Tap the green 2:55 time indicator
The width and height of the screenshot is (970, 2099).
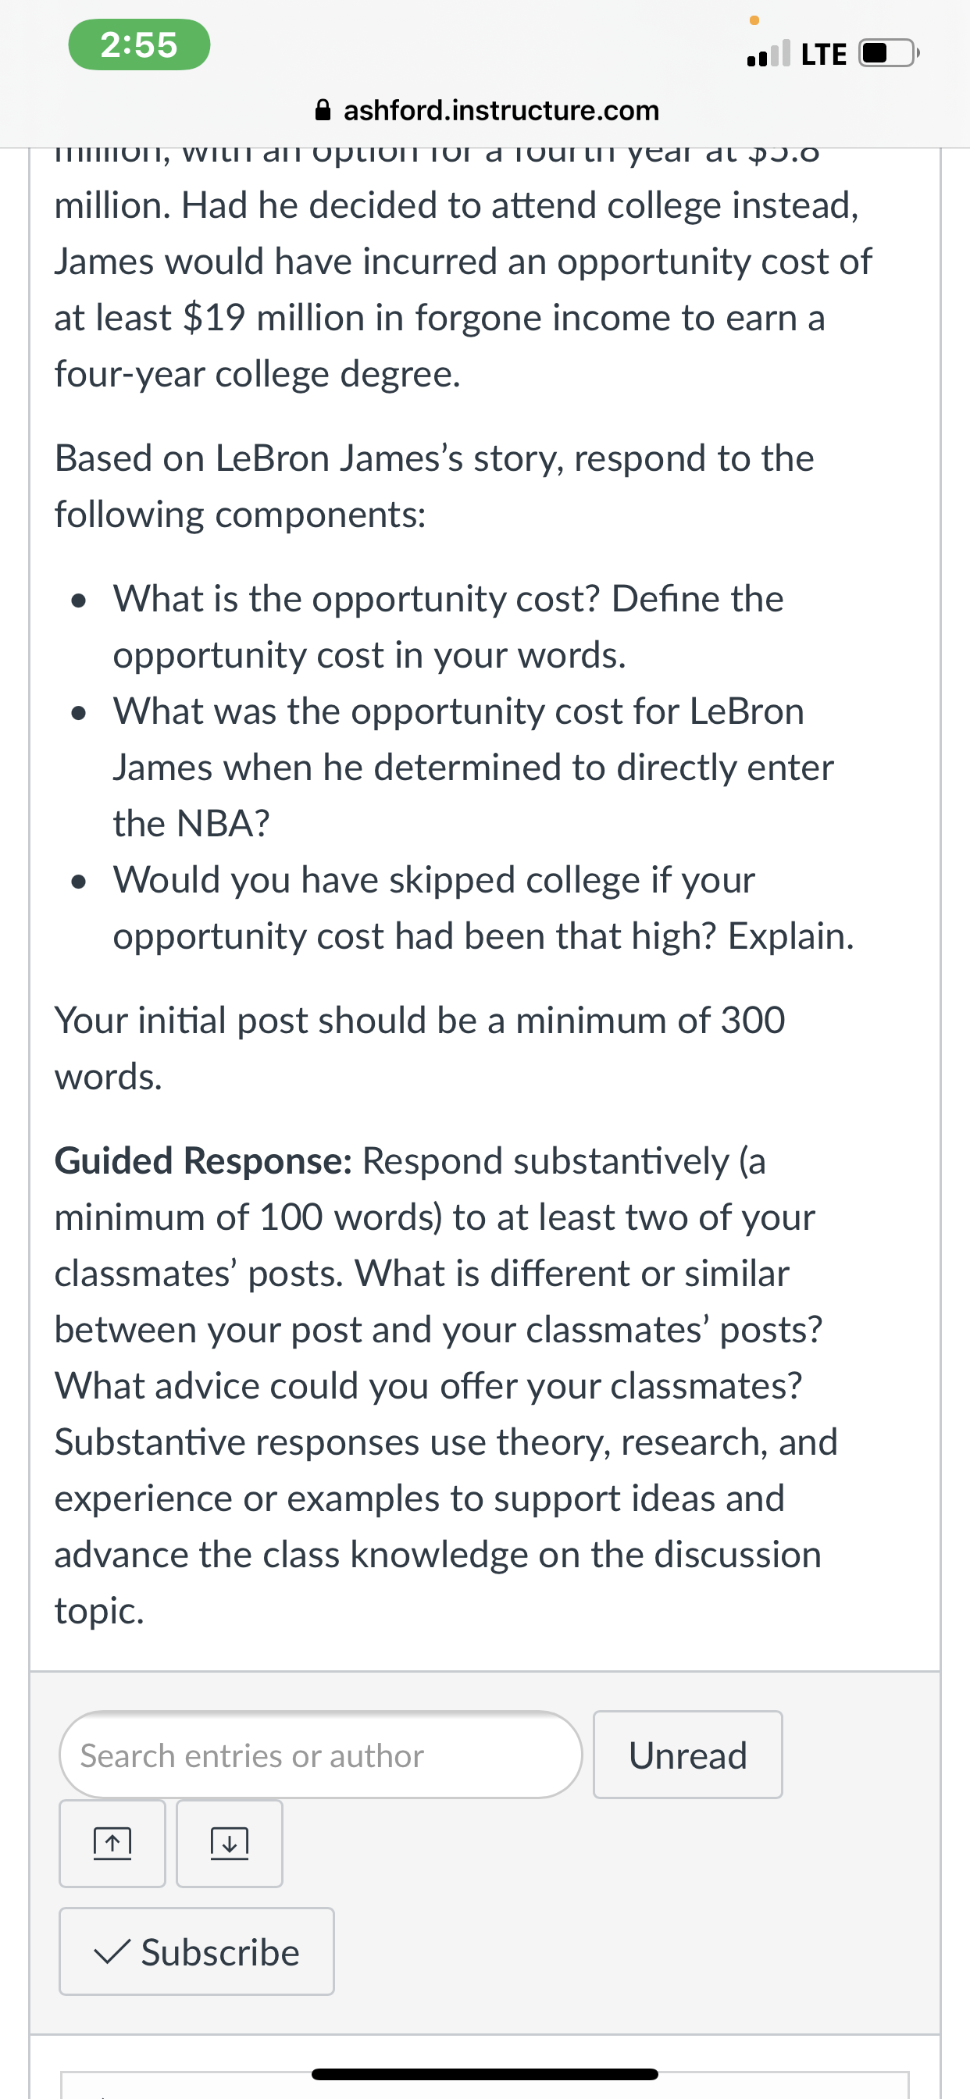(x=139, y=45)
